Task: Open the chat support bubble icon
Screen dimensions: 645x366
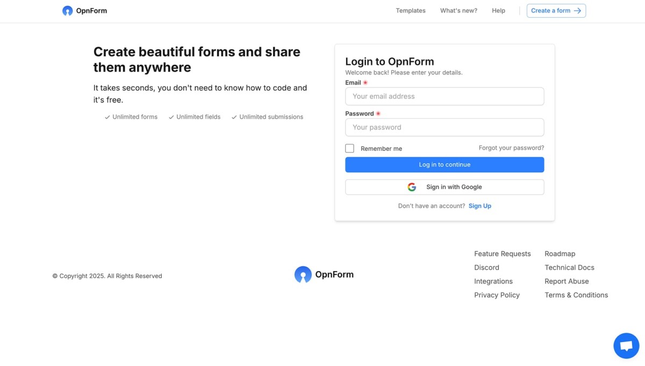Action: coord(626,346)
